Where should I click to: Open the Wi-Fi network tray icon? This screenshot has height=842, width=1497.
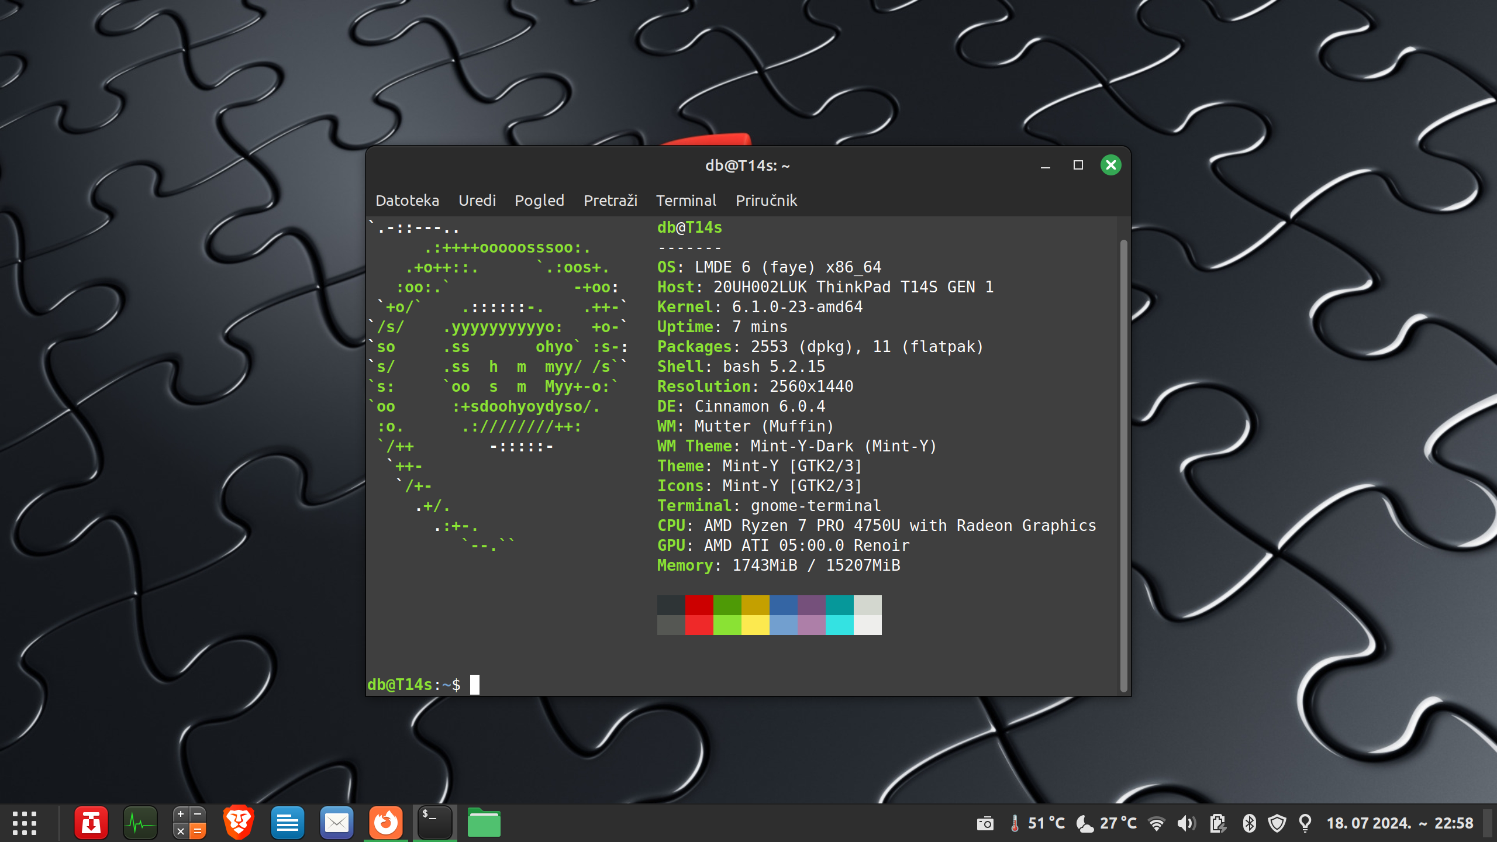tap(1156, 823)
